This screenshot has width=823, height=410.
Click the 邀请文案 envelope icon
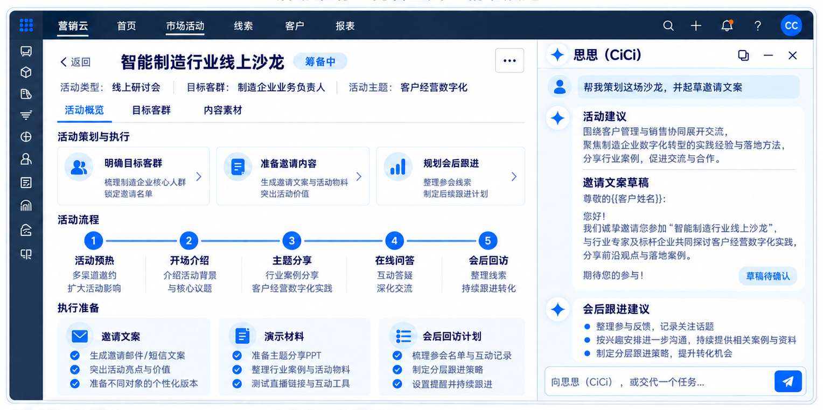(x=80, y=336)
